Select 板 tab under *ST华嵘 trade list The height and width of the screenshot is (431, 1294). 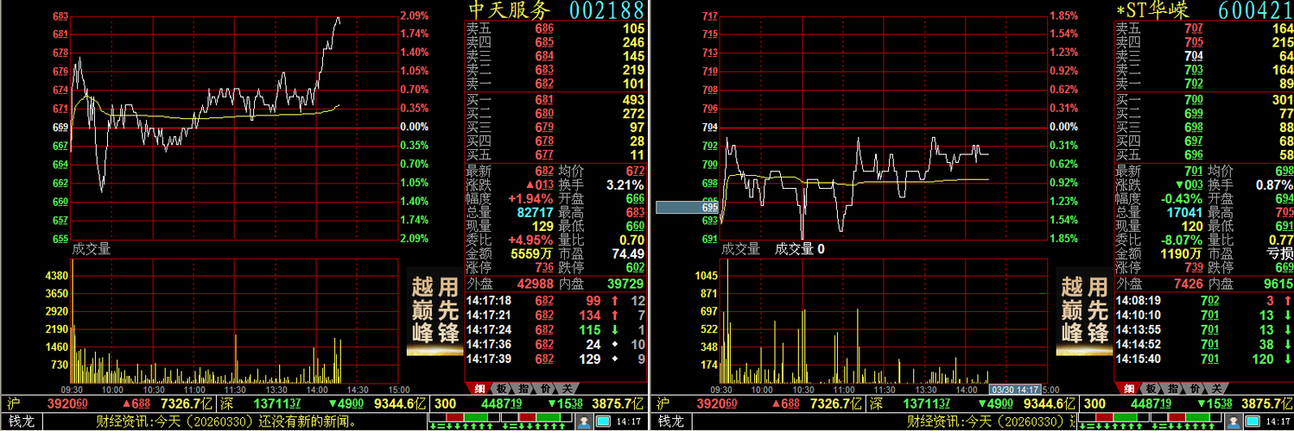(x=1151, y=389)
